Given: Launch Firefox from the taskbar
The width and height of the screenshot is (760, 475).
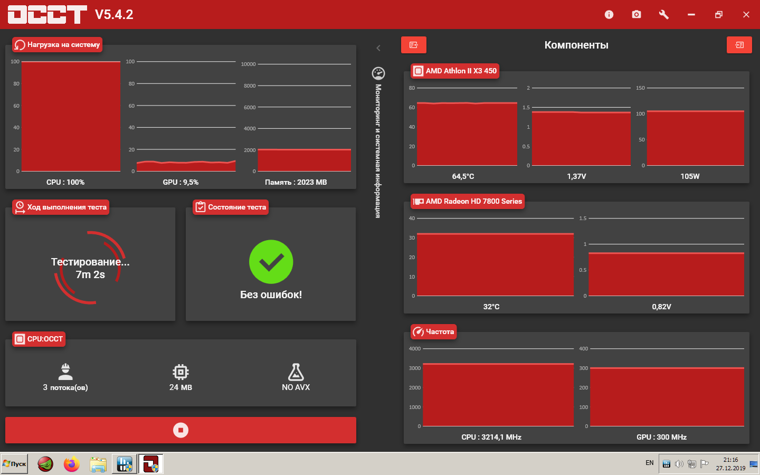Looking at the screenshot, I should point(72,464).
